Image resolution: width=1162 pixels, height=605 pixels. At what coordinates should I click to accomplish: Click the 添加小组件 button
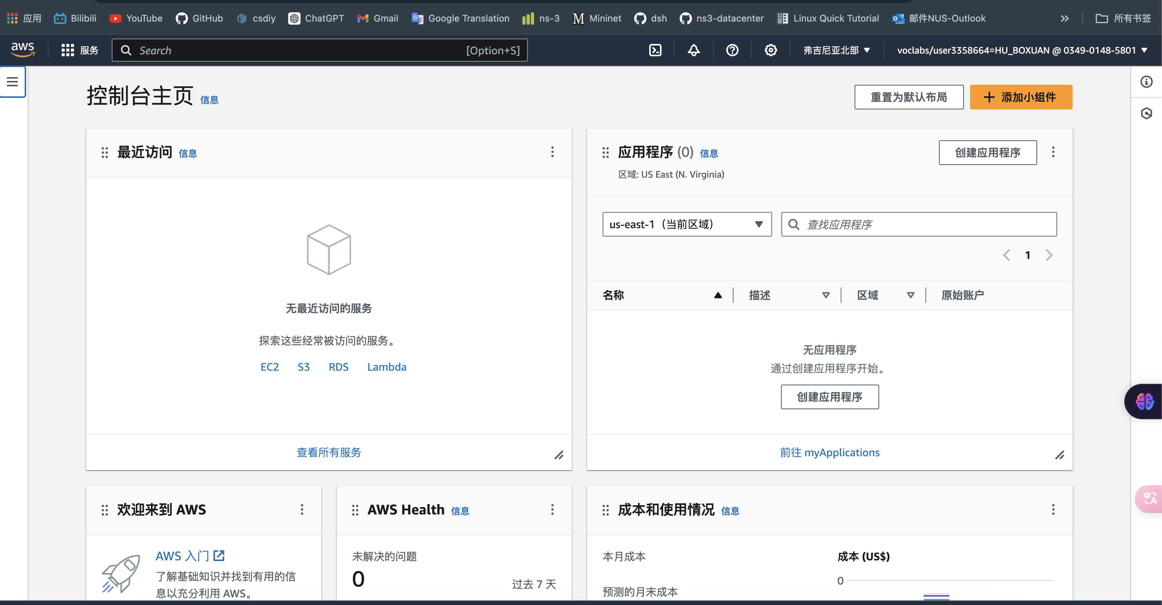coord(1021,97)
